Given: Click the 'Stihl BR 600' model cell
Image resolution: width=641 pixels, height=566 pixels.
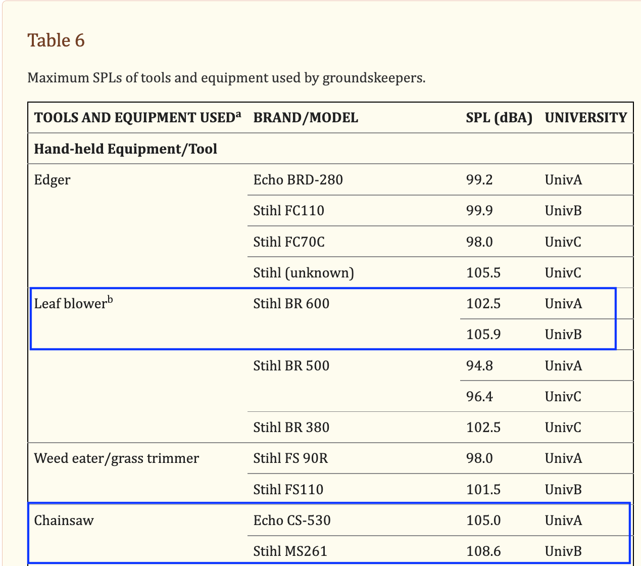Looking at the screenshot, I should point(291,304).
